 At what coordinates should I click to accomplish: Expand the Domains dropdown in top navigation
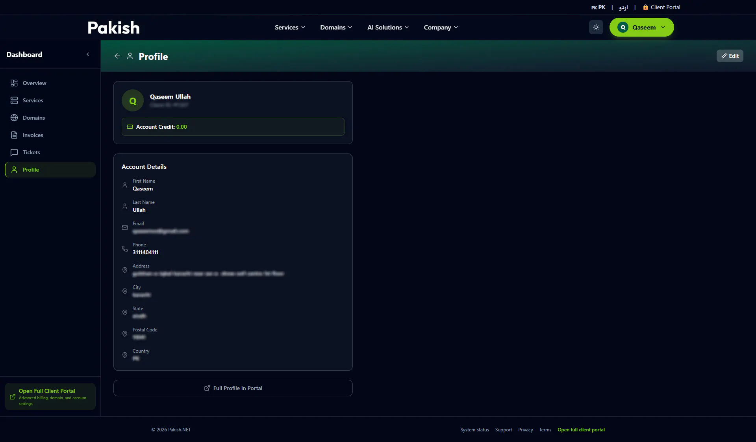pyautogui.click(x=336, y=27)
